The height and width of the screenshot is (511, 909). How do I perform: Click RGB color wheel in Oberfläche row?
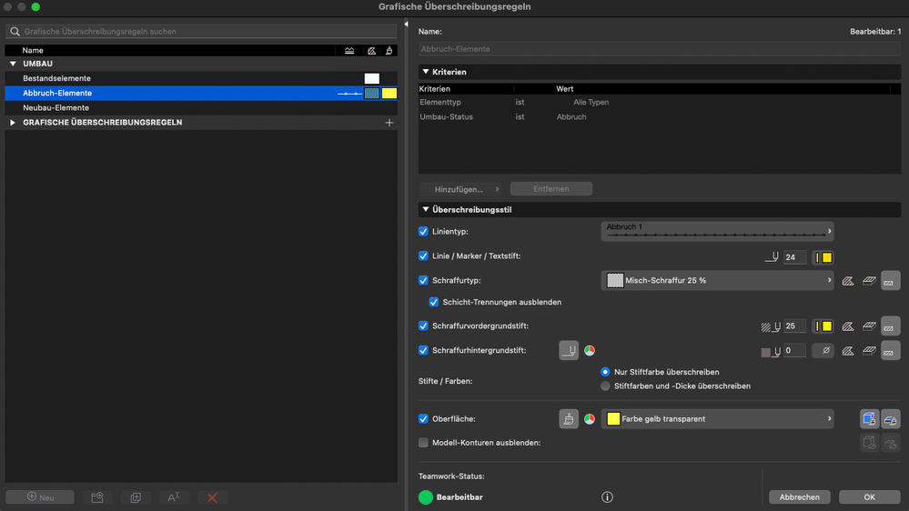click(x=590, y=419)
